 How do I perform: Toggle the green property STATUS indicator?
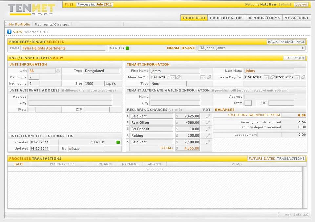(127, 48)
